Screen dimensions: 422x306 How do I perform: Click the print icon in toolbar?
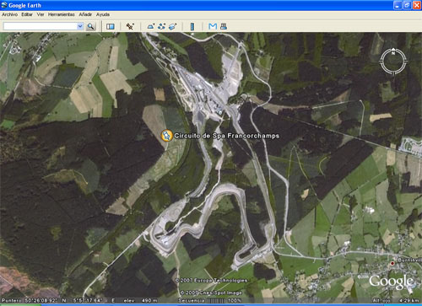click(x=224, y=26)
